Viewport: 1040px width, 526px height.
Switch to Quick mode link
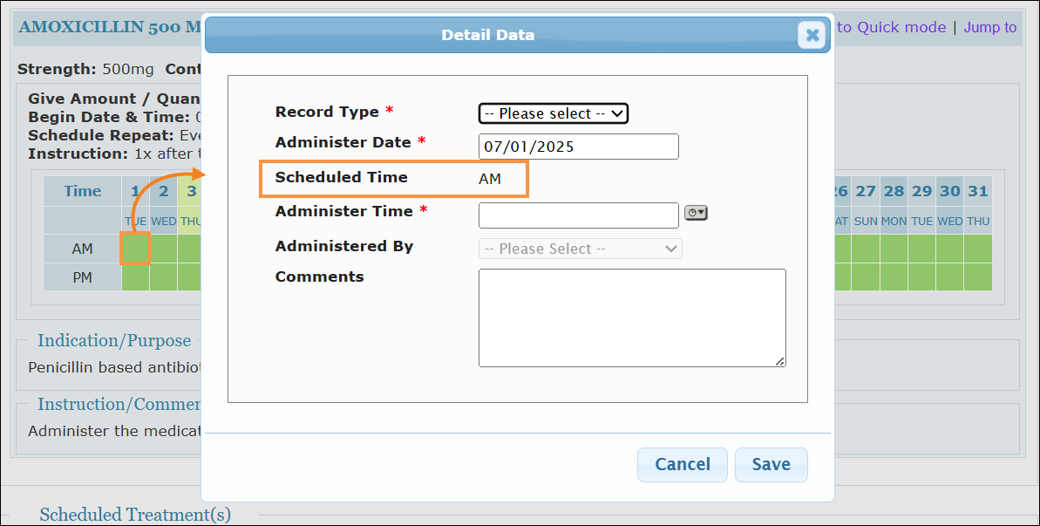pyautogui.click(x=892, y=27)
